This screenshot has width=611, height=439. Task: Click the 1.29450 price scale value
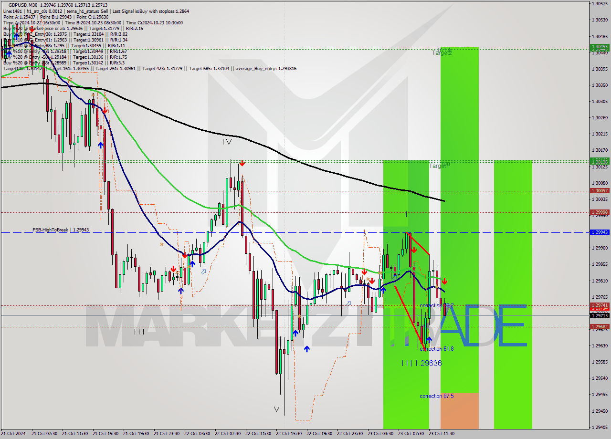[600, 411]
